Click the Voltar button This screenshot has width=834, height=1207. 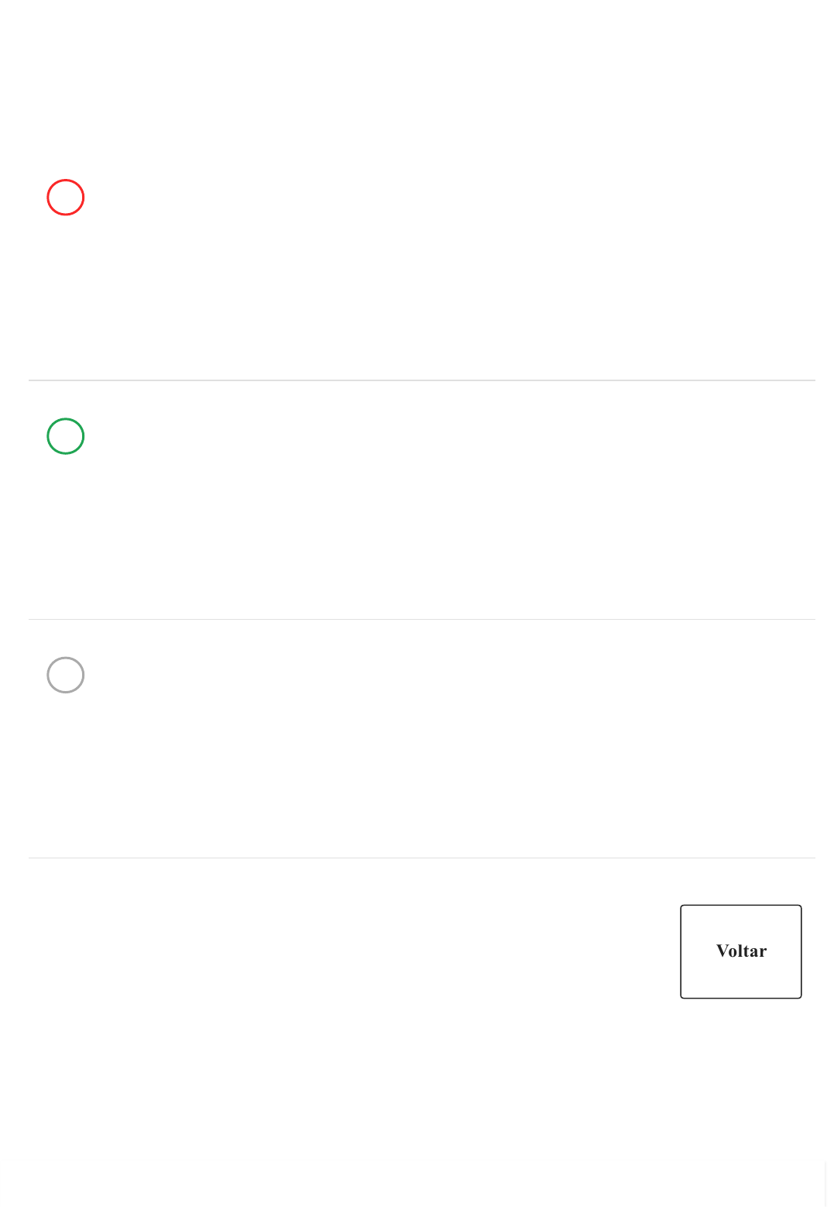tap(740, 951)
